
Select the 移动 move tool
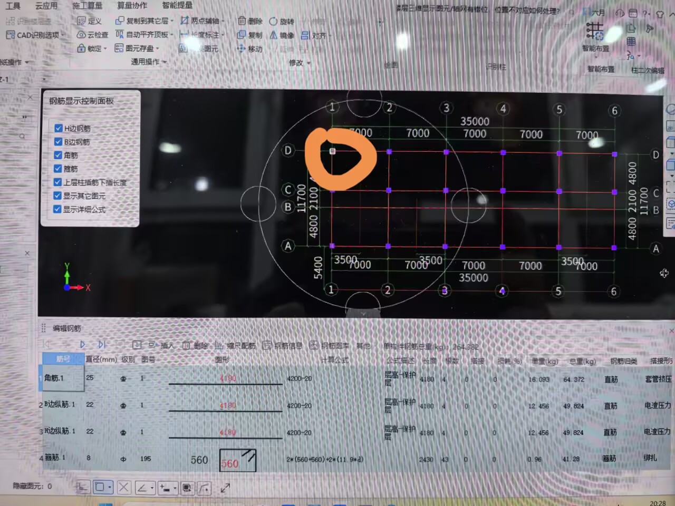point(250,48)
